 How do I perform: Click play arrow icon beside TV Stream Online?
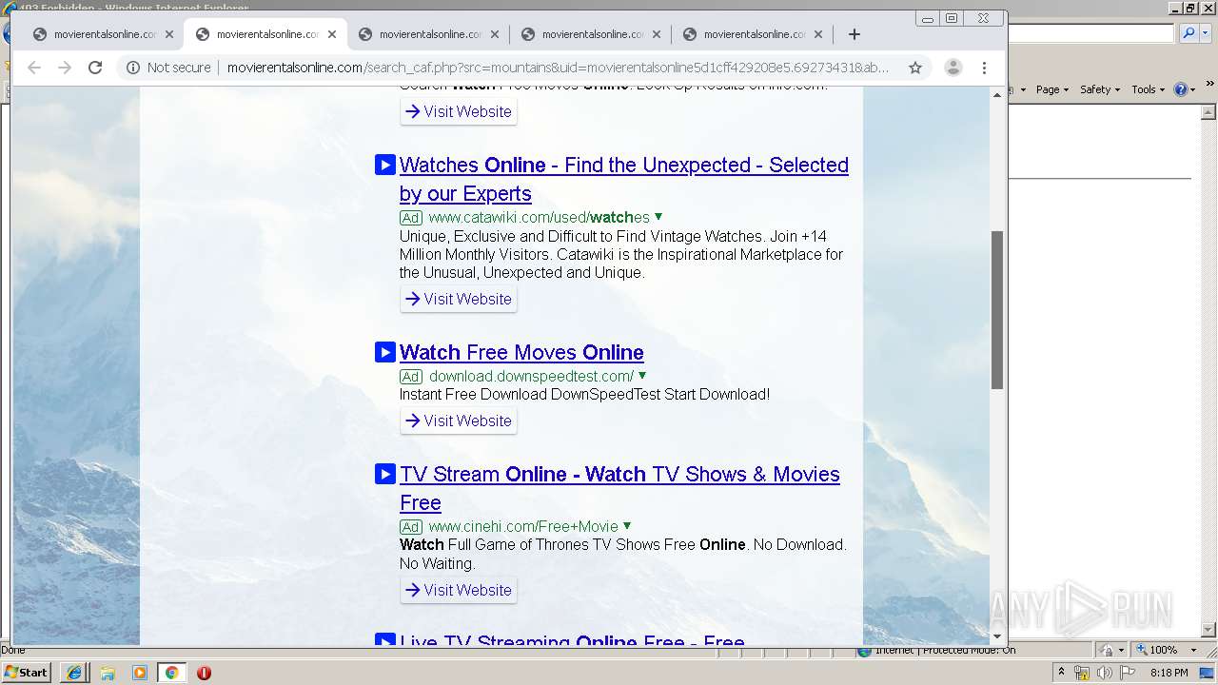click(x=385, y=474)
